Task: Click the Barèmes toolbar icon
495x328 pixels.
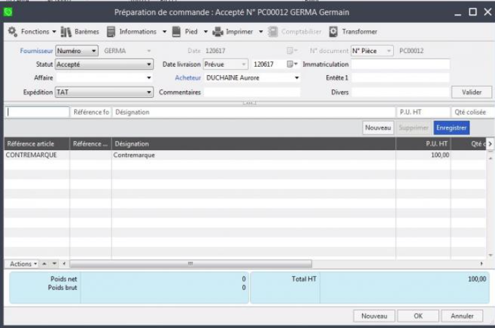Action: 67,32
